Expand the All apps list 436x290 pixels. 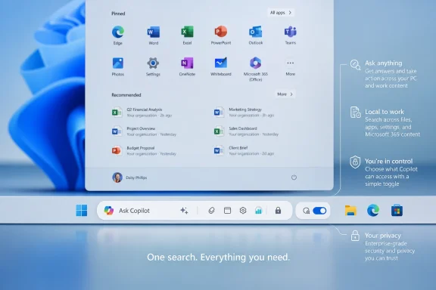click(281, 13)
